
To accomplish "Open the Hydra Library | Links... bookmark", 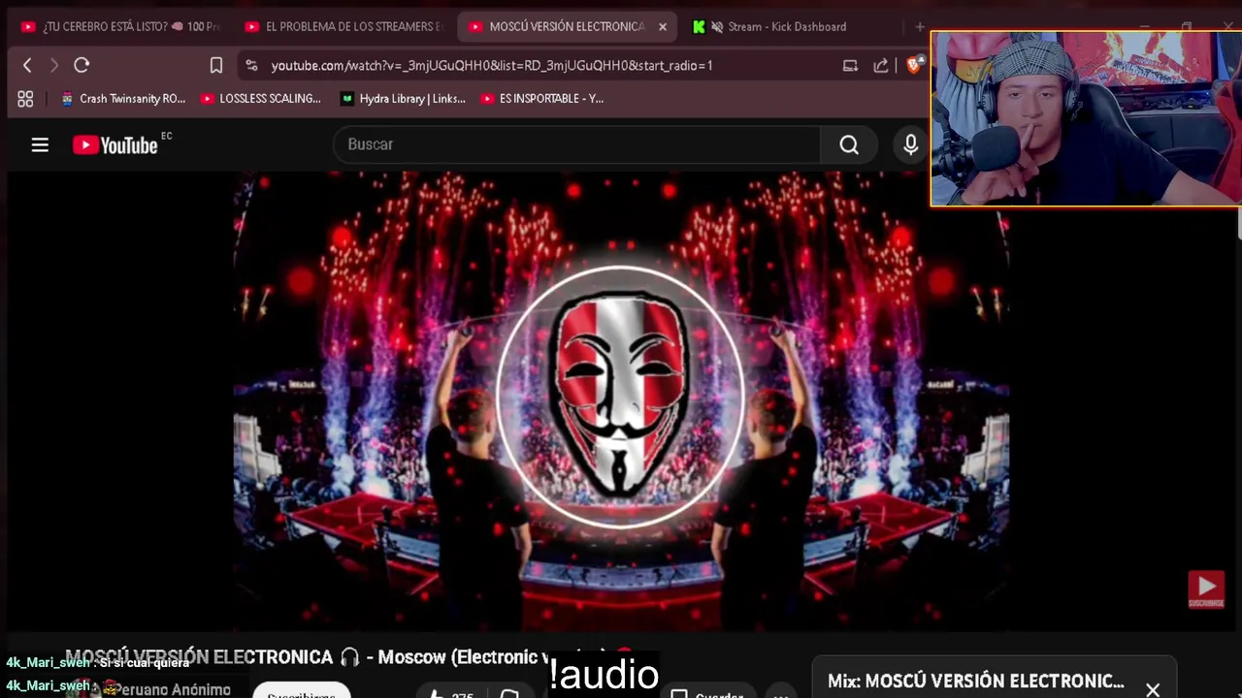I will (403, 98).
